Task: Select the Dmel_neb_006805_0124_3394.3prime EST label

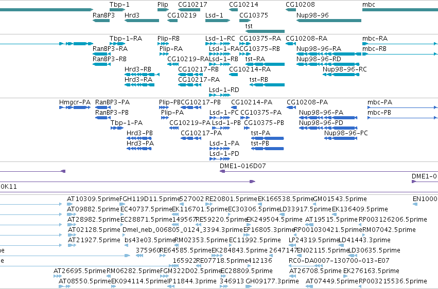Action: [x=182, y=230]
